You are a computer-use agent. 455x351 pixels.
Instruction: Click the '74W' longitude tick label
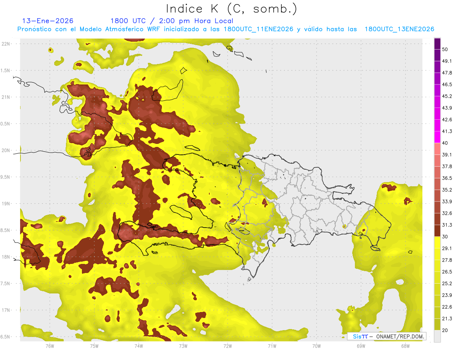(138, 346)
